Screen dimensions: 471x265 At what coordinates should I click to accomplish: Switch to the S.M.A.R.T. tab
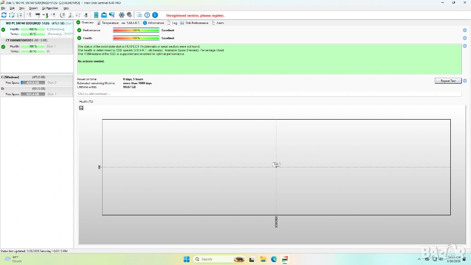point(132,23)
